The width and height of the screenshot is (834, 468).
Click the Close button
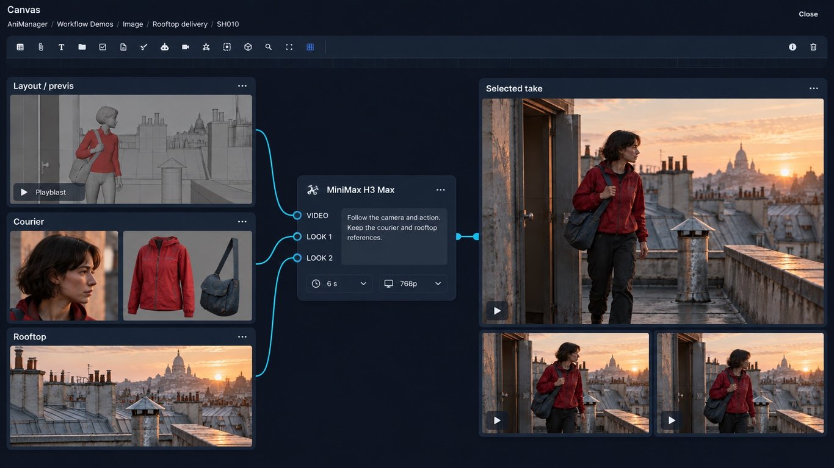pyautogui.click(x=808, y=14)
